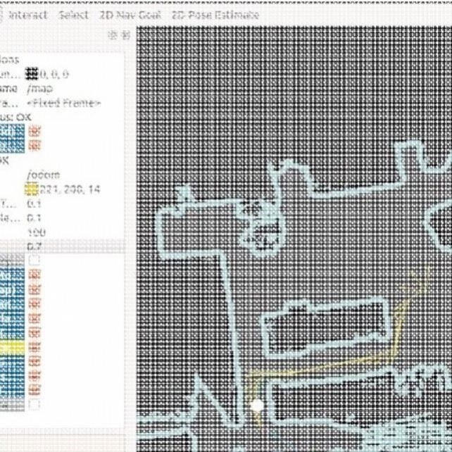This screenshot has height=452, width=452.
Task: Activate the Select tool
Action: (x=73, y=15)
